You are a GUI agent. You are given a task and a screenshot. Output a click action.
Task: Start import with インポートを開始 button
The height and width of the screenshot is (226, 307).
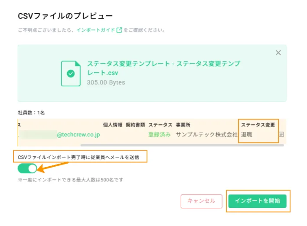coord(257,201)
